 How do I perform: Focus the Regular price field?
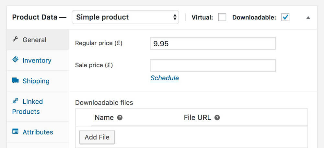tap(213, 43)
